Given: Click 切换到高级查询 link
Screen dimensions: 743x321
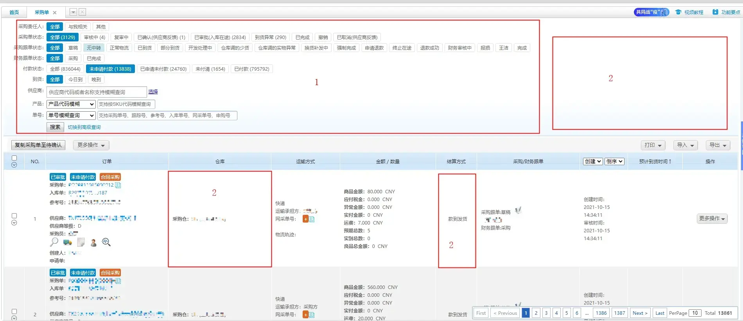Looking at the screenshot, I should point(84,127).
